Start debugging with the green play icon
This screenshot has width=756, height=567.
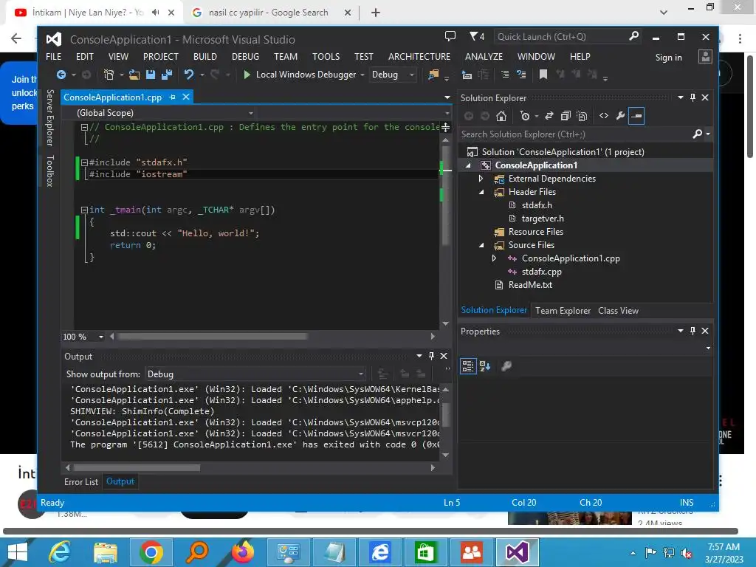tap(247, 75)
